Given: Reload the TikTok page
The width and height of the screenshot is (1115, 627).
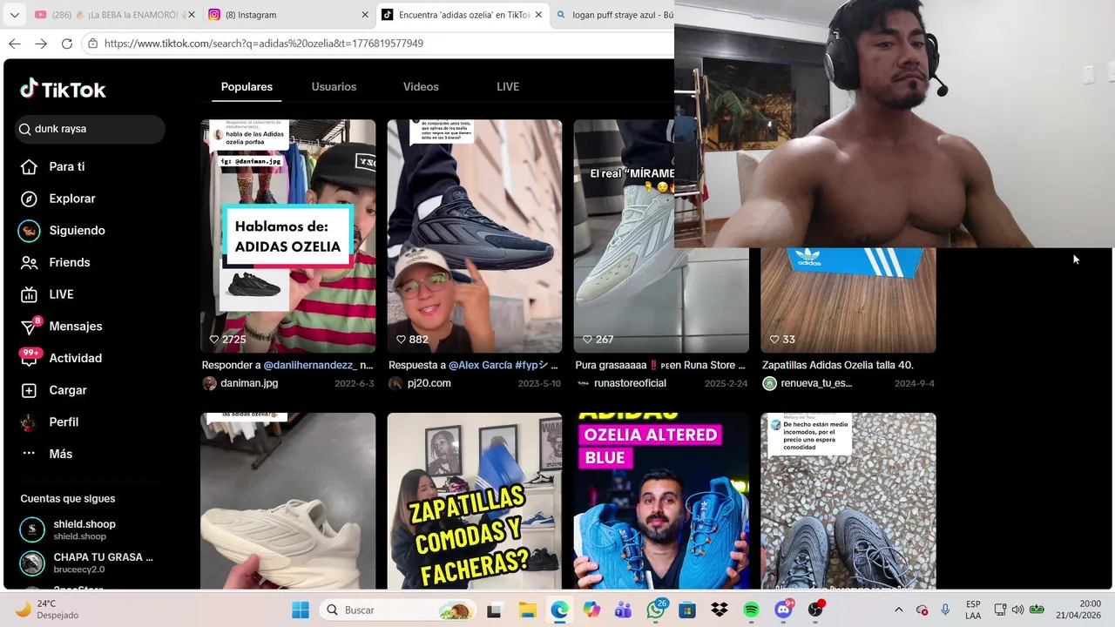Looking at the screenshot, I should point(67,44).
